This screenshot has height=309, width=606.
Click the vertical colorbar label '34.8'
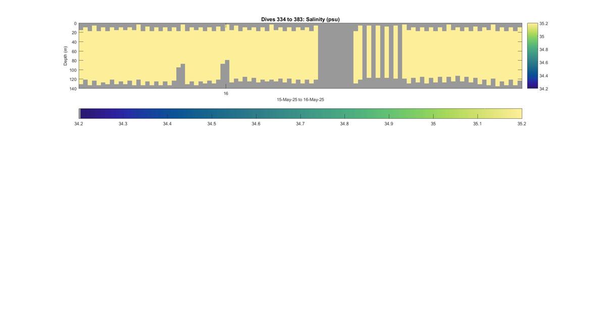point(544,50)
